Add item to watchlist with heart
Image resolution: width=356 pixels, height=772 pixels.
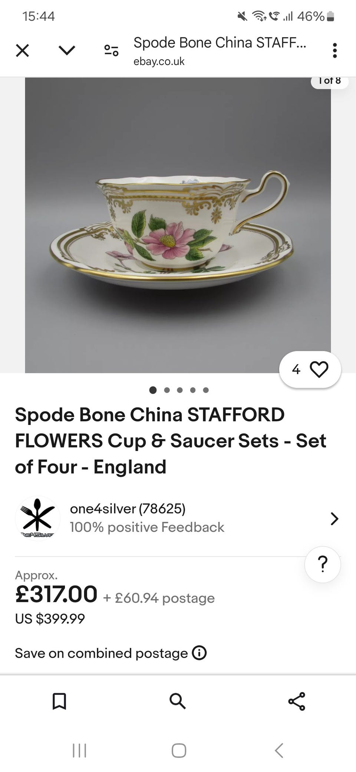[319, 369]
